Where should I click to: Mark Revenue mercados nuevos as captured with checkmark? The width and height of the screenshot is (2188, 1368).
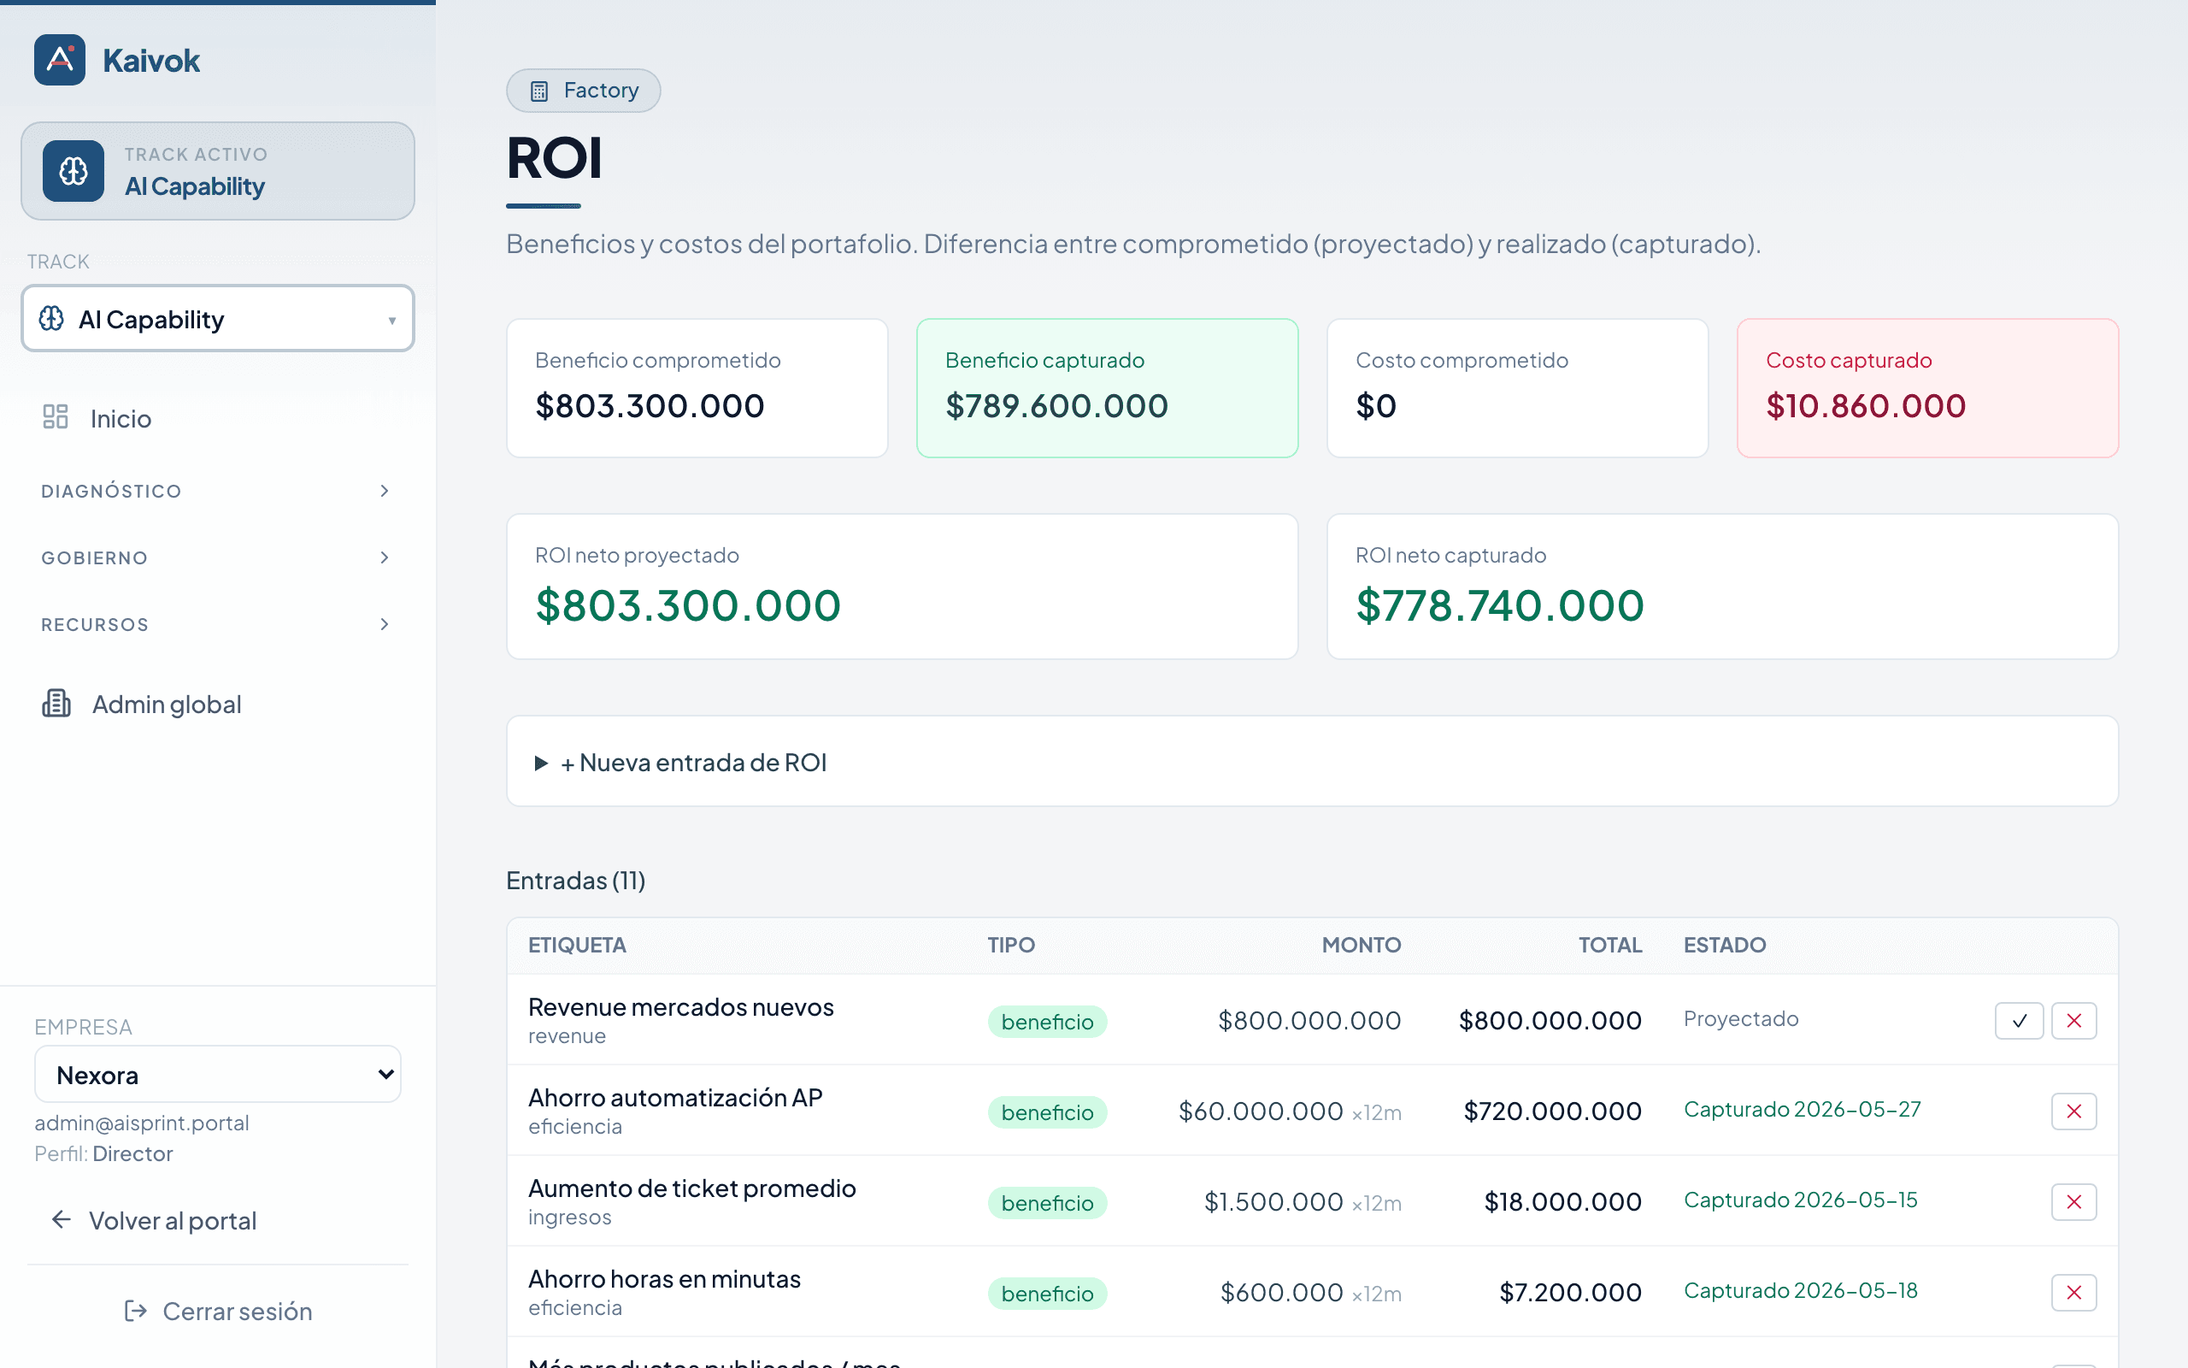tap(2019, 1021)
